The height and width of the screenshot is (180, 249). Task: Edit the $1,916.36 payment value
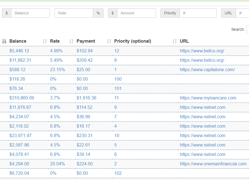(x=86, y=98)
